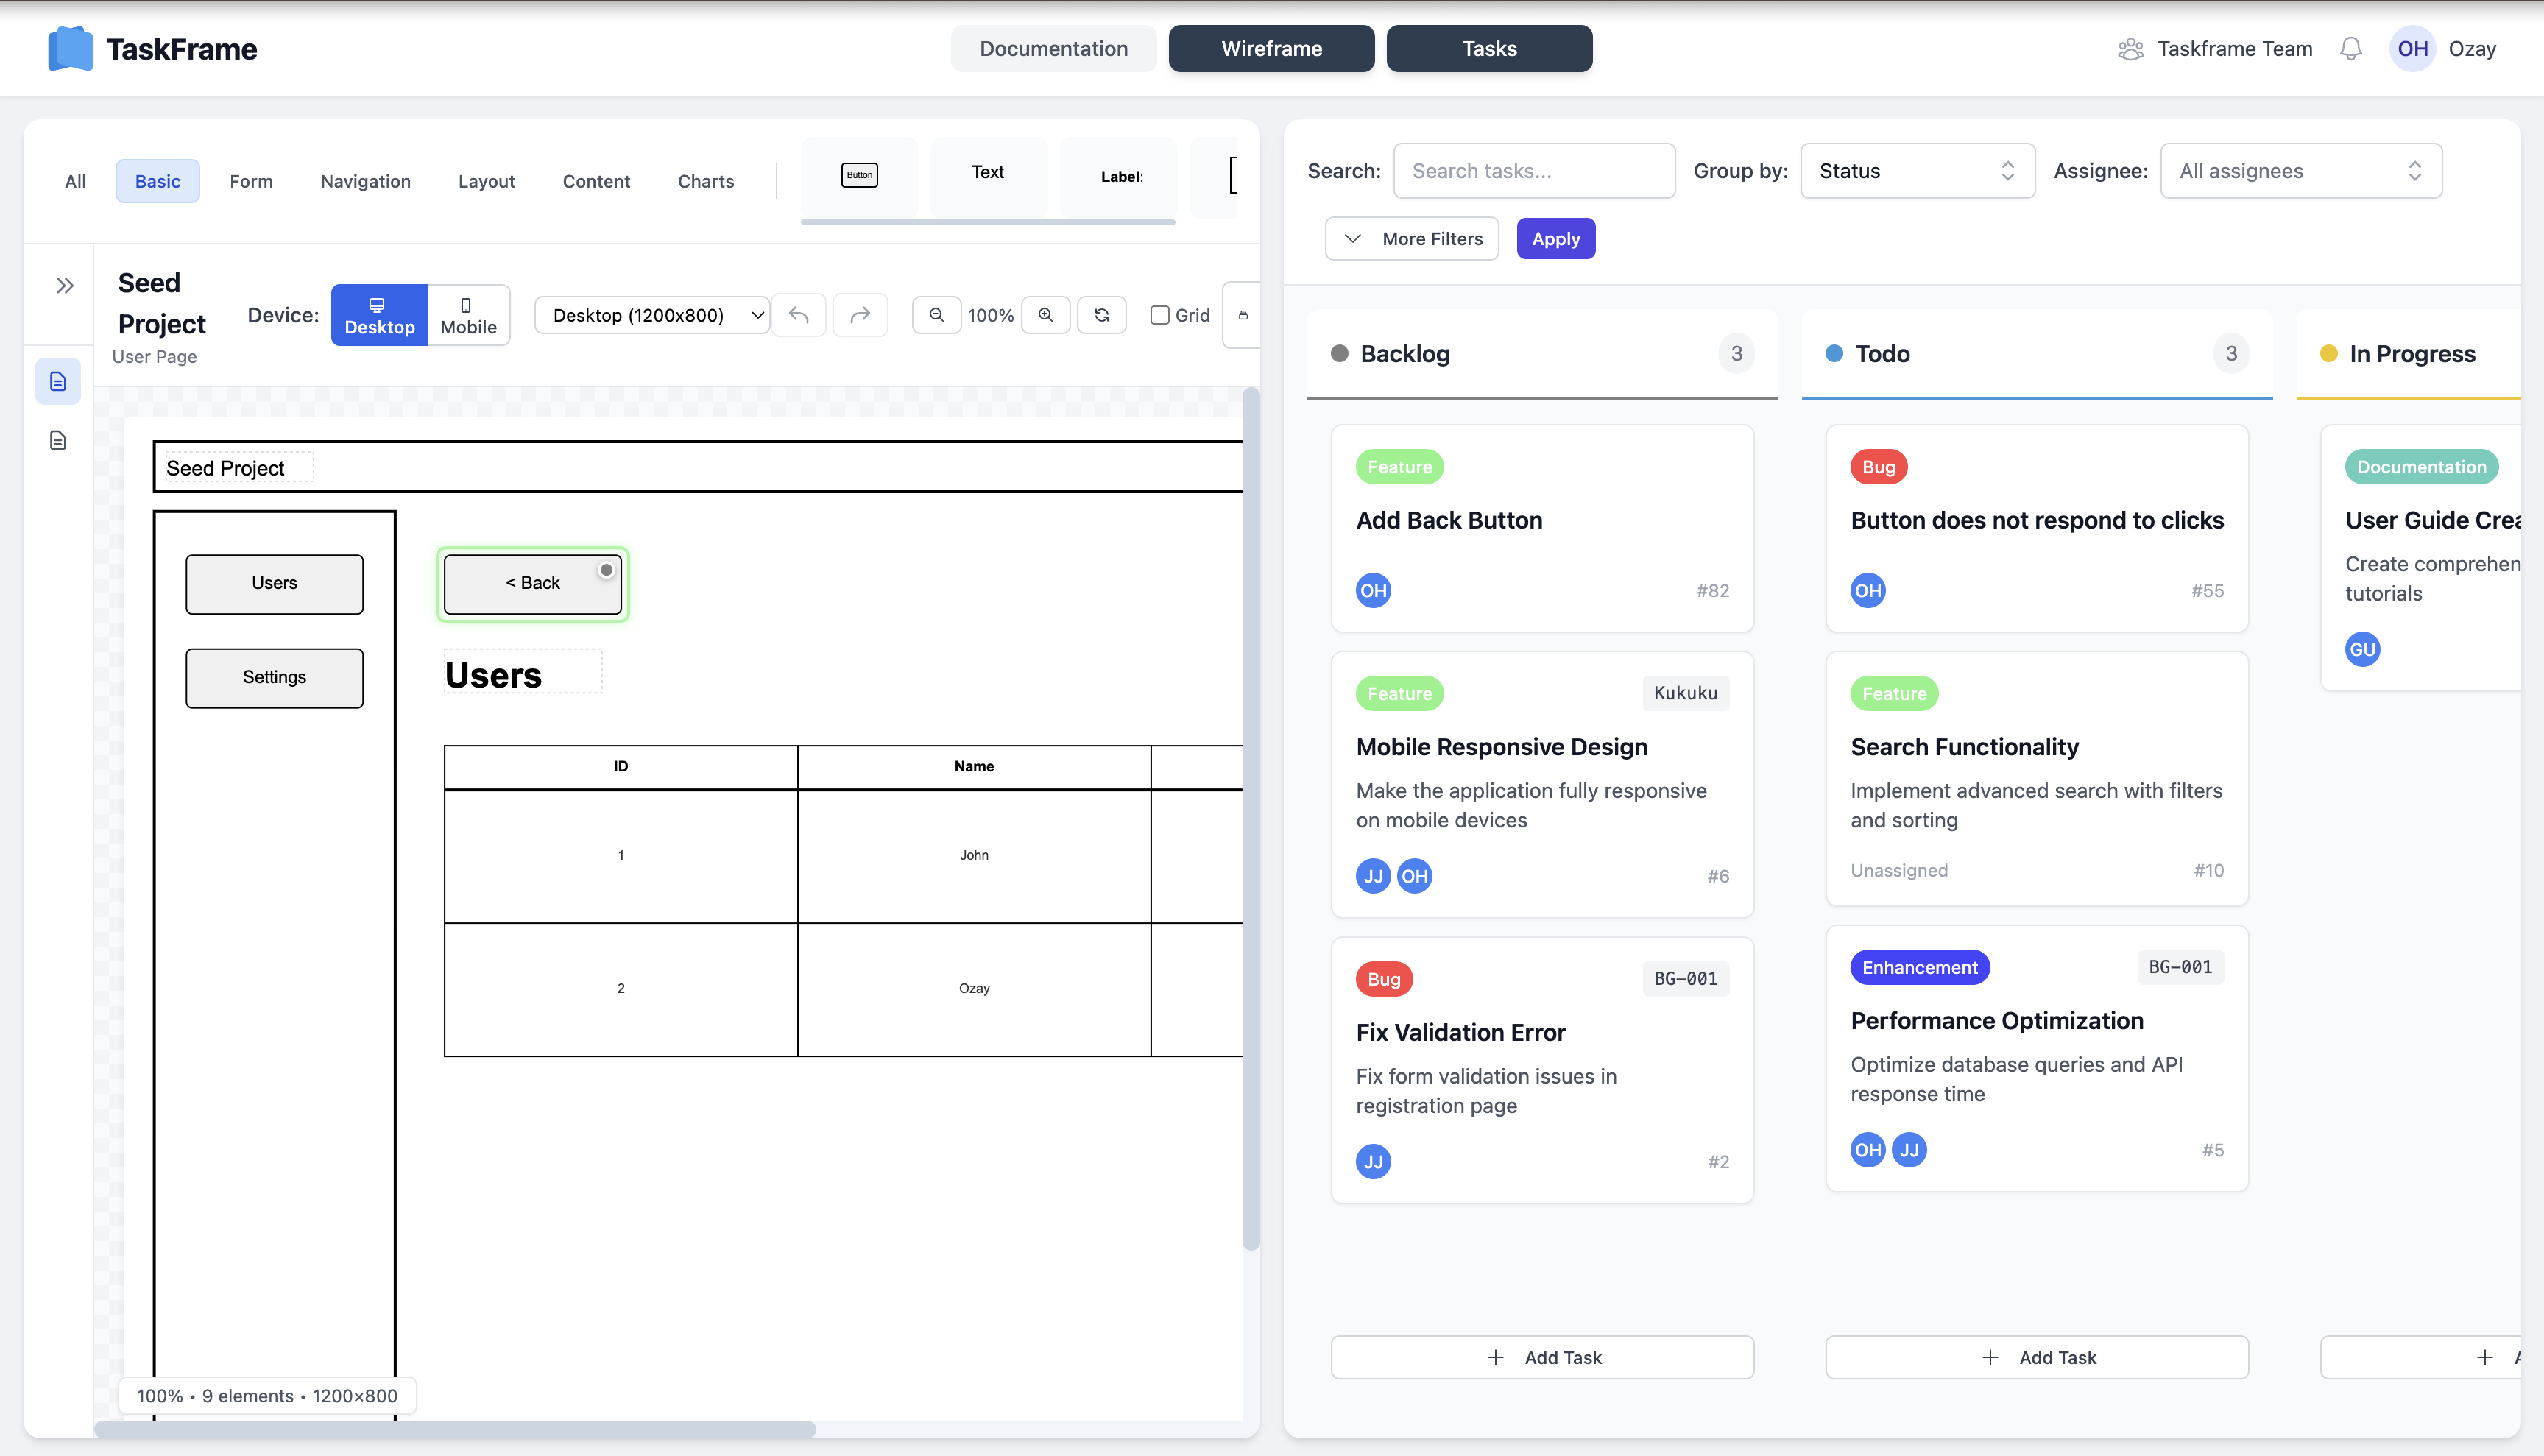The image size is (2544, 1456).
Task: Open the All assignees dropdown
Action: point(2301,171)
